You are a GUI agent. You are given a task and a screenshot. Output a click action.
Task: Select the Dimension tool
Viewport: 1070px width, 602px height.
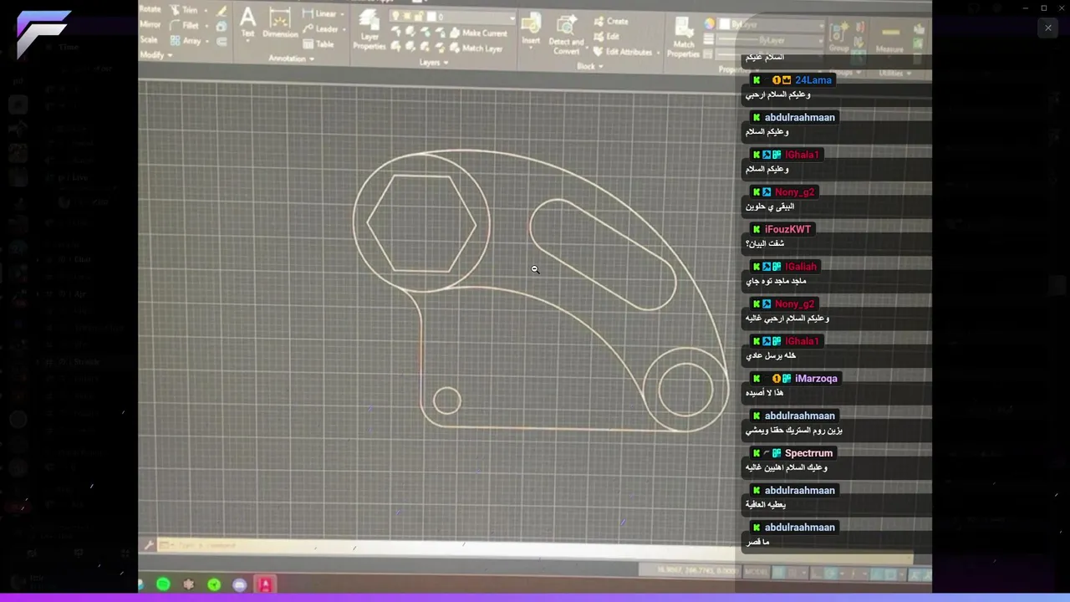[280, 23]
